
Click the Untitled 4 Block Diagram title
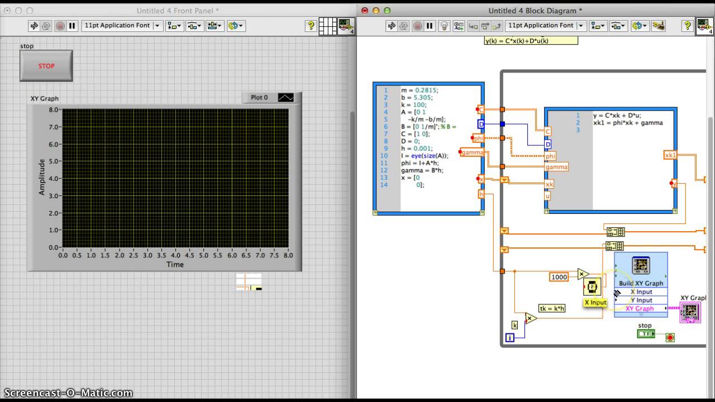(536, 11)
